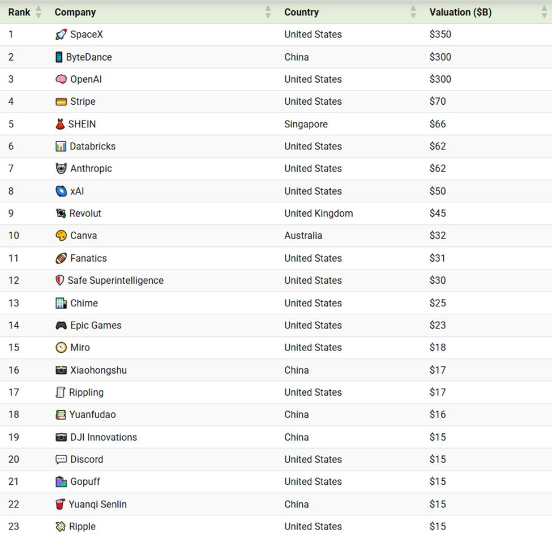Viewport: 552px width, 534px height.
Task: Click the Safe Superintelligence shield icon
Action: (x=59, y=280)
